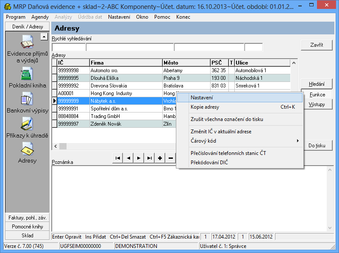Go to the previous record arrow
This screenshot has height=253, width=339.
[x=128, y=158]
